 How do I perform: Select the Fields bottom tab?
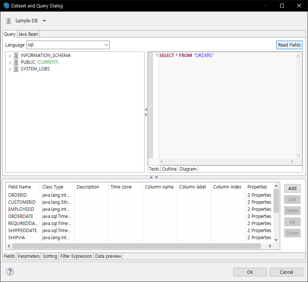[x=9, y=256]
